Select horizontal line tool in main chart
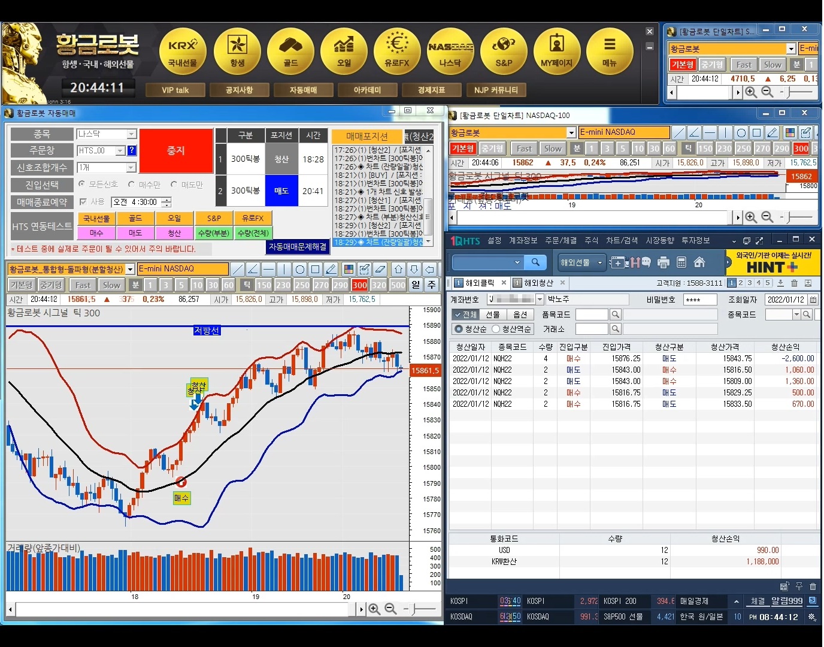 (269, 269)
